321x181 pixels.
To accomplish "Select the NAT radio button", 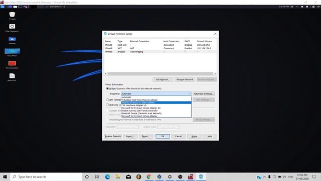I will [107, 100].
